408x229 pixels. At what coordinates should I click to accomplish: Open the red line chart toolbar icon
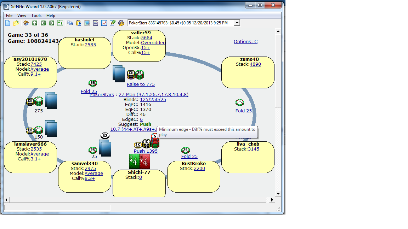104,23
